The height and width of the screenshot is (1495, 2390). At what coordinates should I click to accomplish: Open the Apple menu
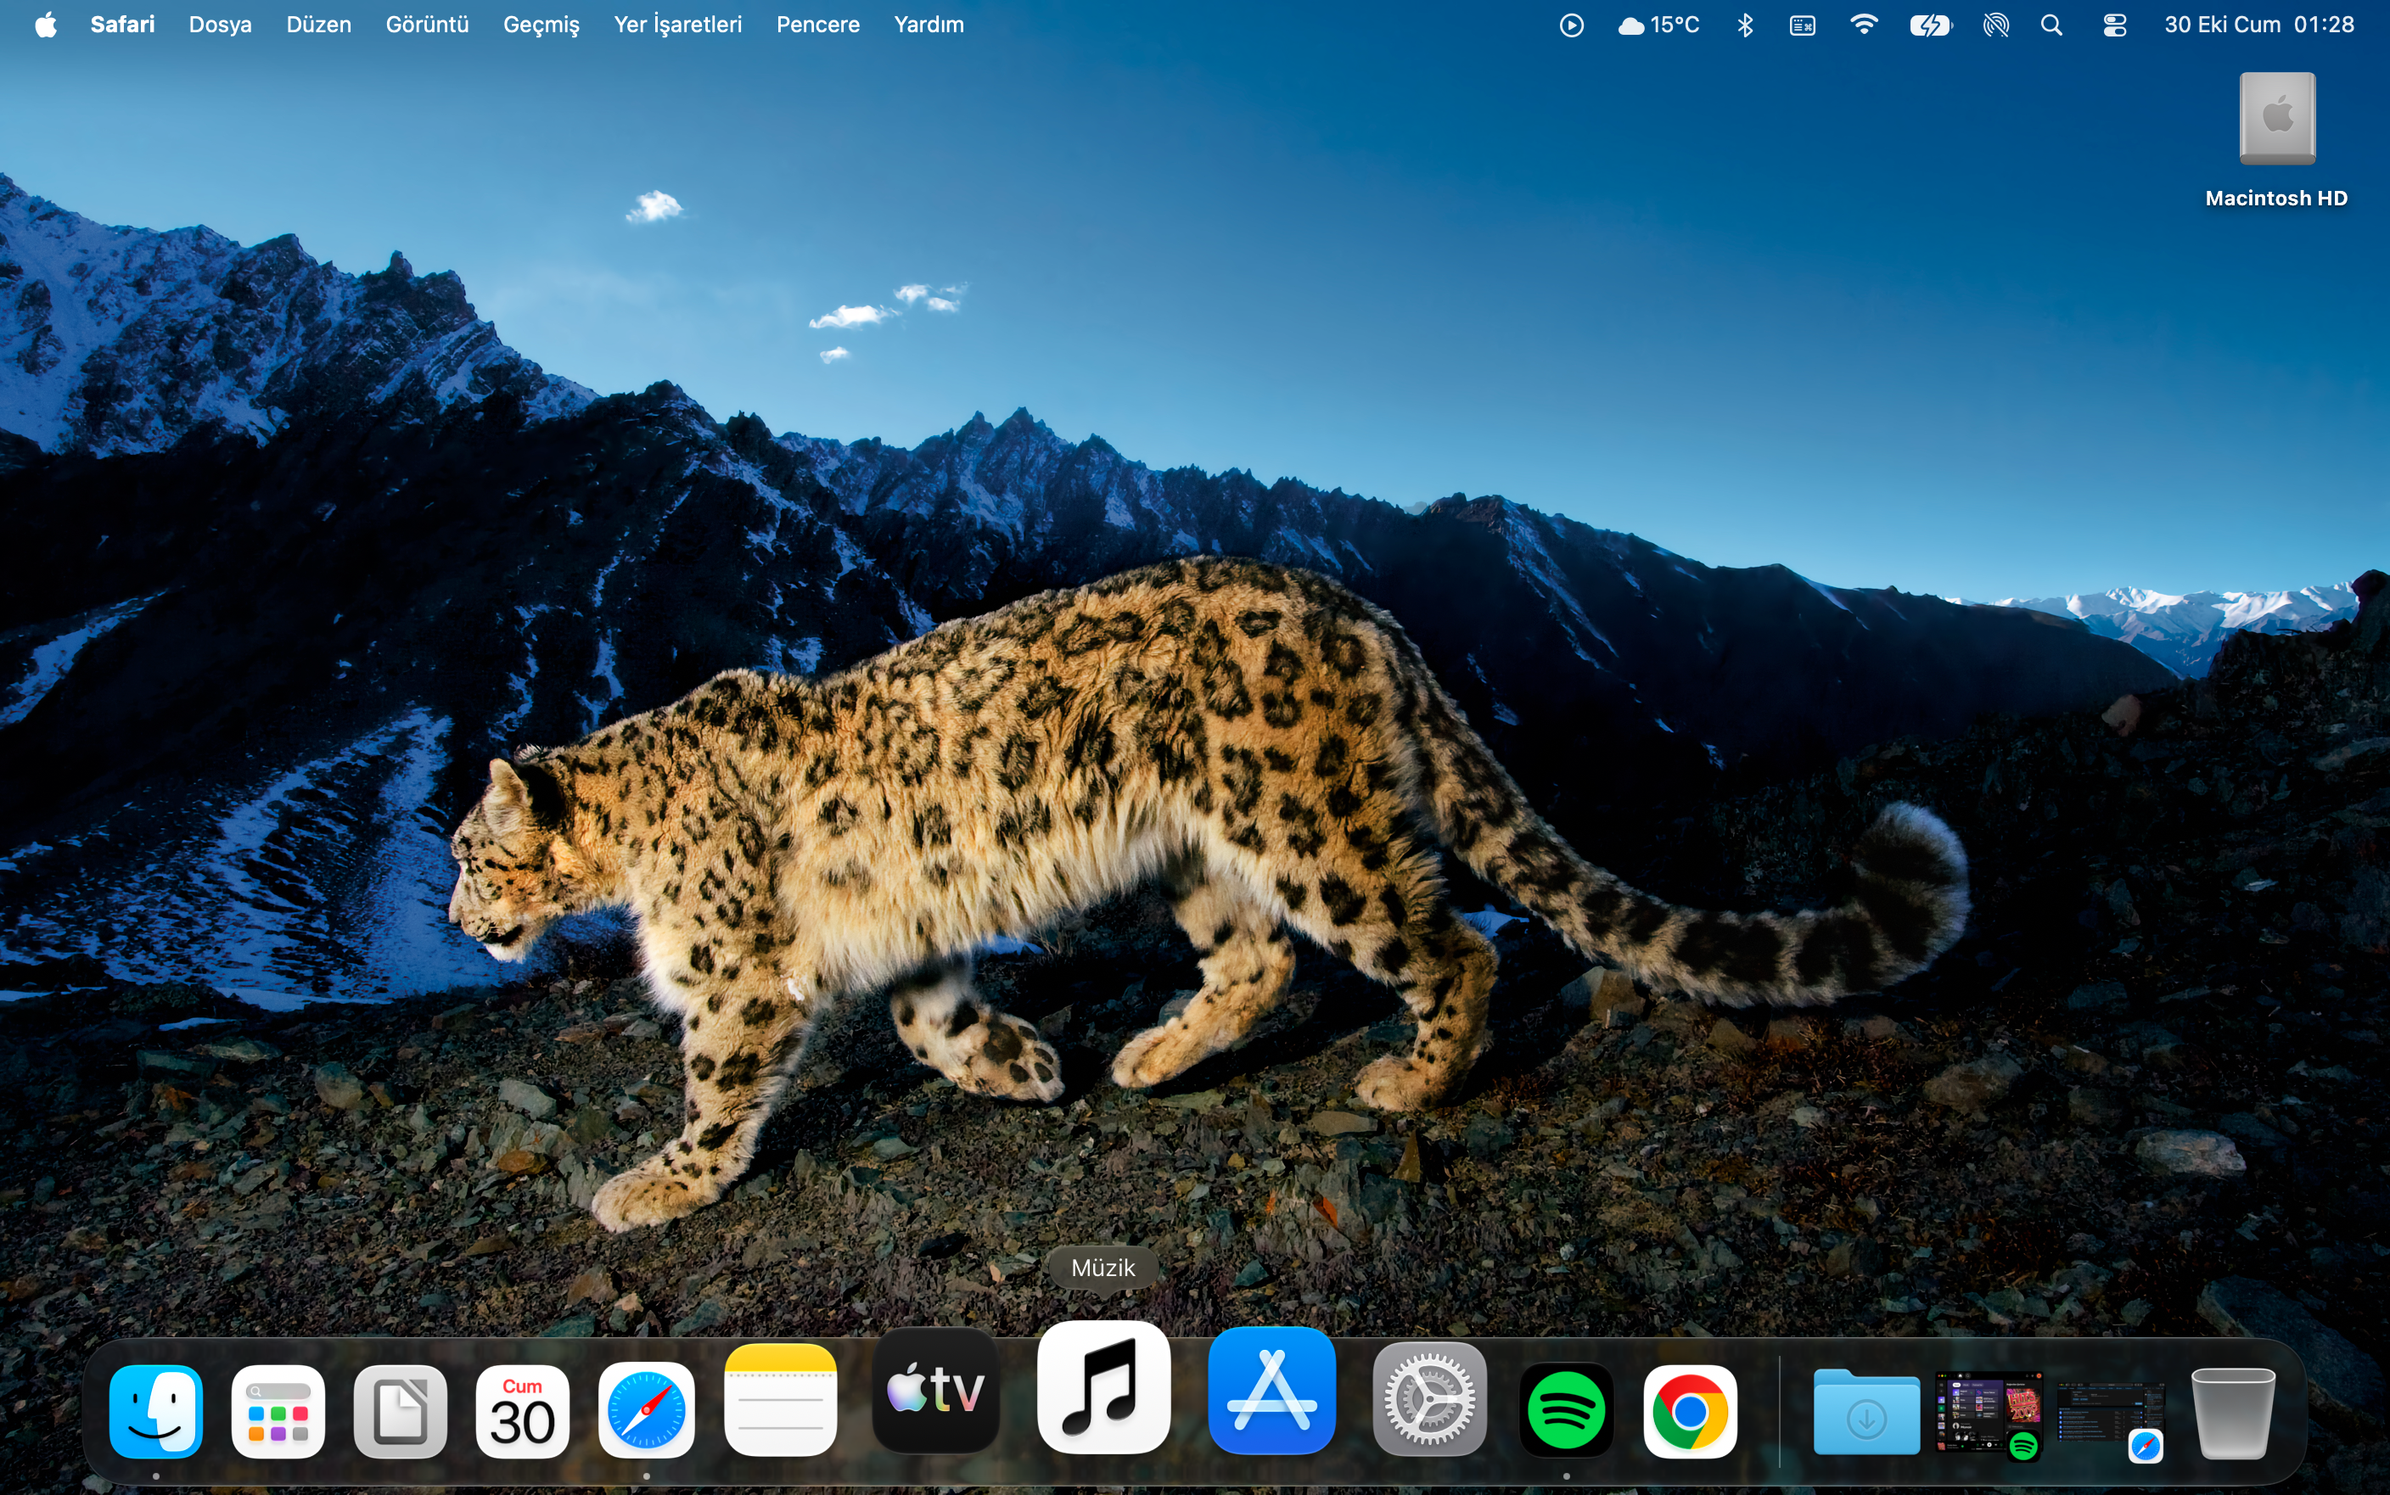coord(46,25)
